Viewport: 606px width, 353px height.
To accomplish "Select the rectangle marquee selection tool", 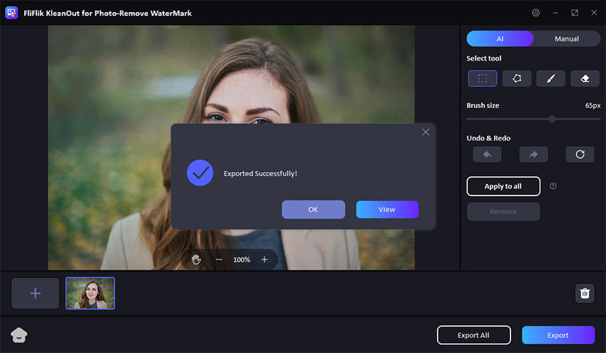I will (483, 78).
